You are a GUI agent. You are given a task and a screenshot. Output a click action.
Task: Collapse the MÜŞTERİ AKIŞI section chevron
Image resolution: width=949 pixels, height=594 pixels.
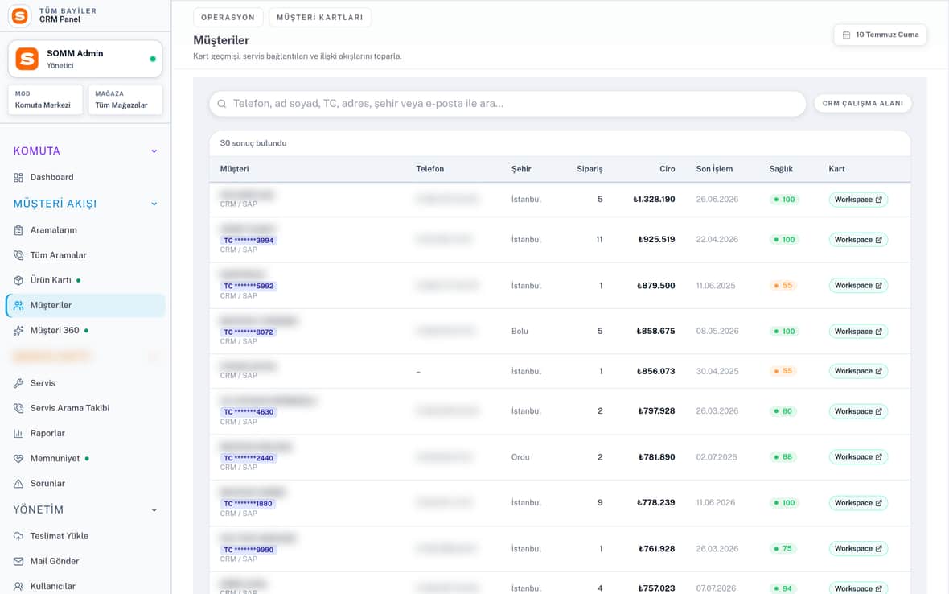(154, 204)
